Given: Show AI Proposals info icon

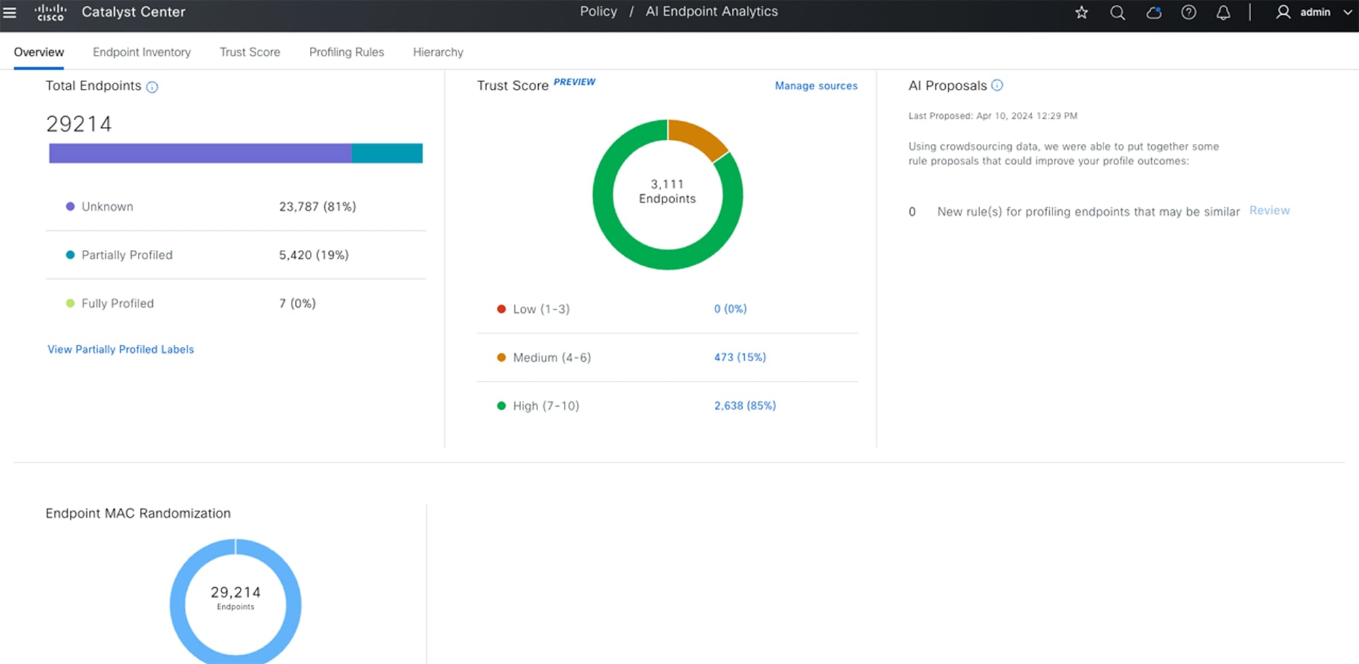Looking at the screenshot, I should point(997,86).
